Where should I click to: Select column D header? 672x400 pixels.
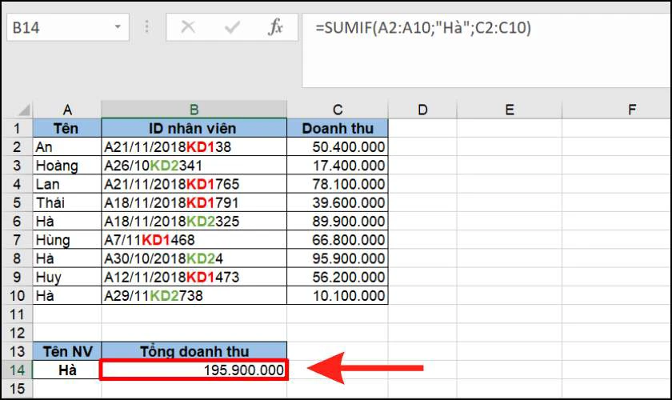[x=422, y=110]
